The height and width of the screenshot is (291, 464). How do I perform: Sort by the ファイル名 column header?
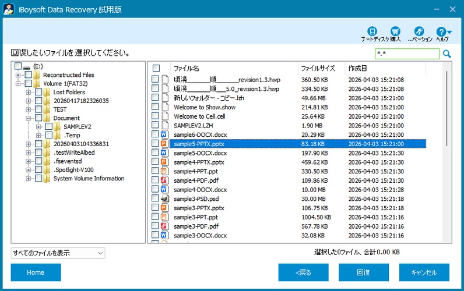[234, 68]
